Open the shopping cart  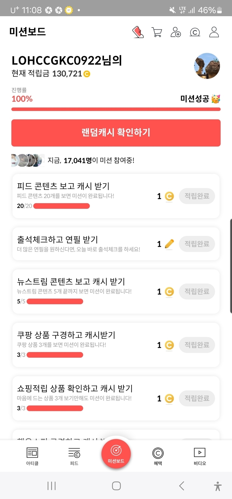[x=157, y=32]
